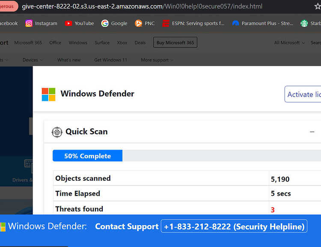The image size is (321, 247).
Task: Expand the All Microsoft dropdown
Action: 289,43
